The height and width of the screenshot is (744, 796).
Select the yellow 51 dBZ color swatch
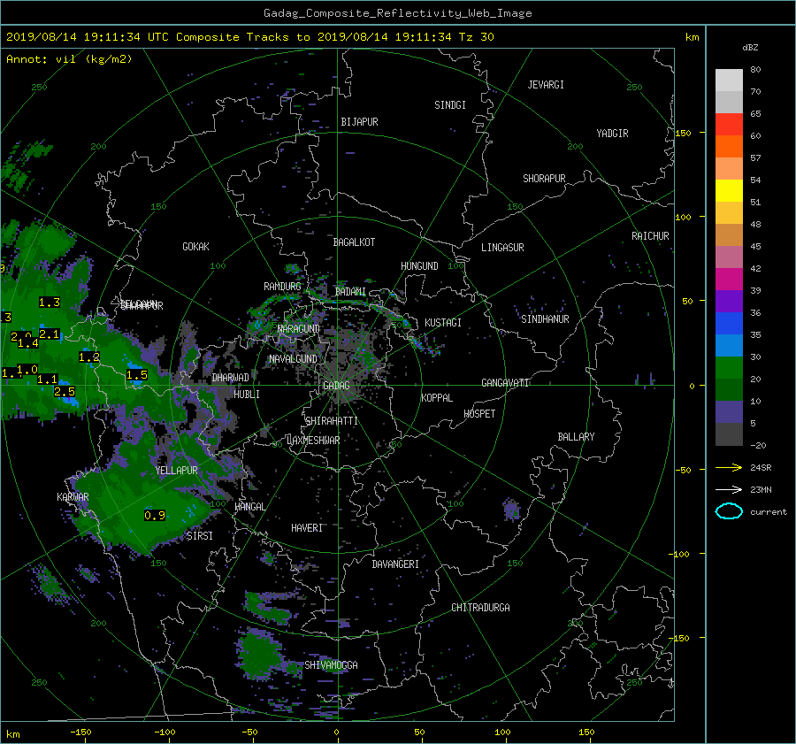click(729, 191)
